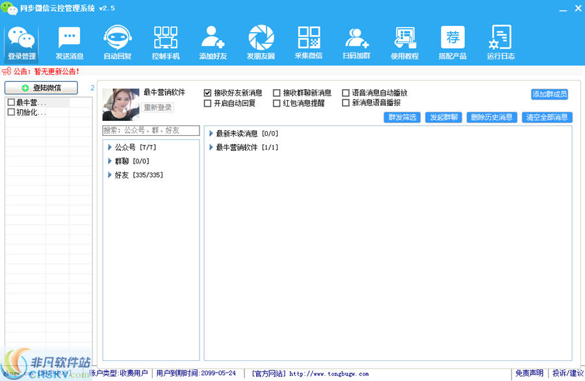Click the 重新登录 button
This screenshot has width=585, height=381.
click(x=157, y=107)
